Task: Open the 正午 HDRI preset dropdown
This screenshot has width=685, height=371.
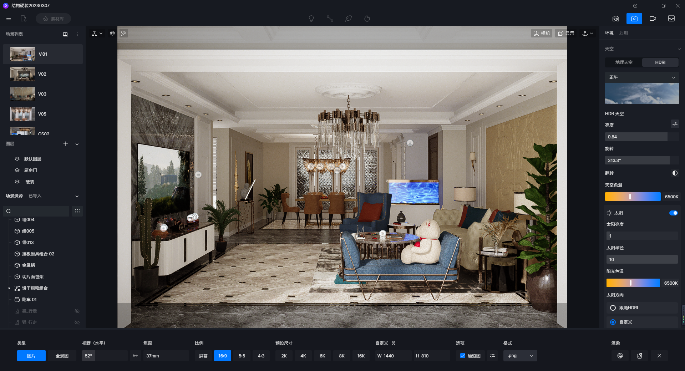Action: click(642, 77)
